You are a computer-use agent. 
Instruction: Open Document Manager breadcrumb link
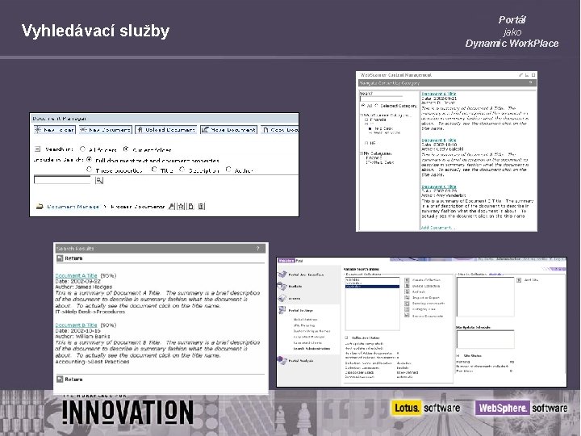tap(73, 207)
